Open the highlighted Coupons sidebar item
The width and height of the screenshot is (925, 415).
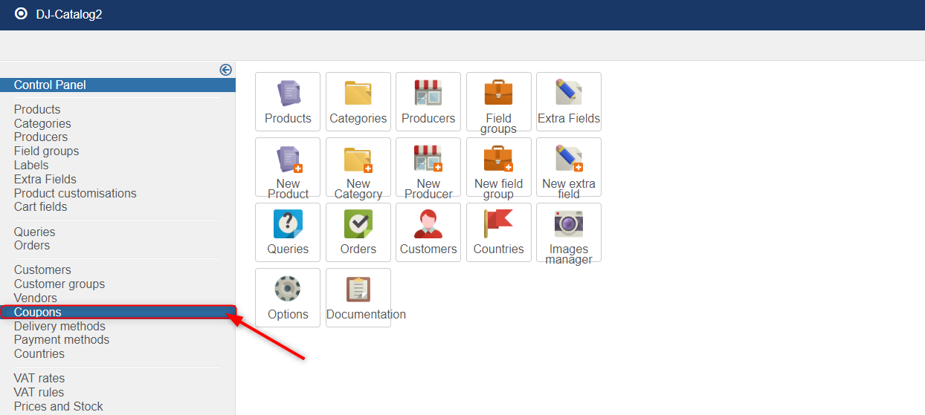point(117,313)
